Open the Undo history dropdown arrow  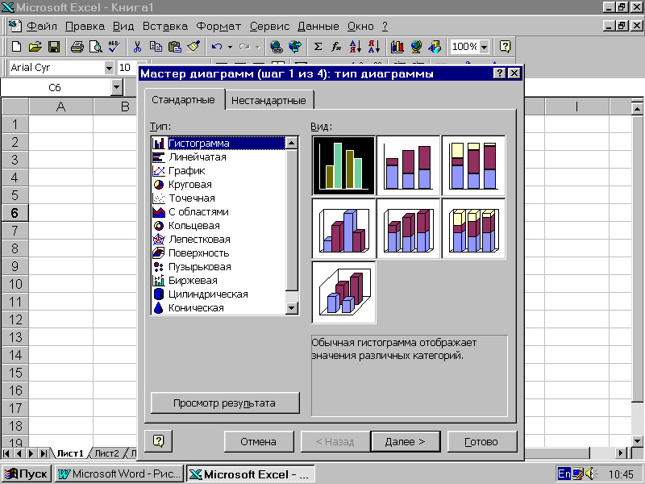(230, 47)
